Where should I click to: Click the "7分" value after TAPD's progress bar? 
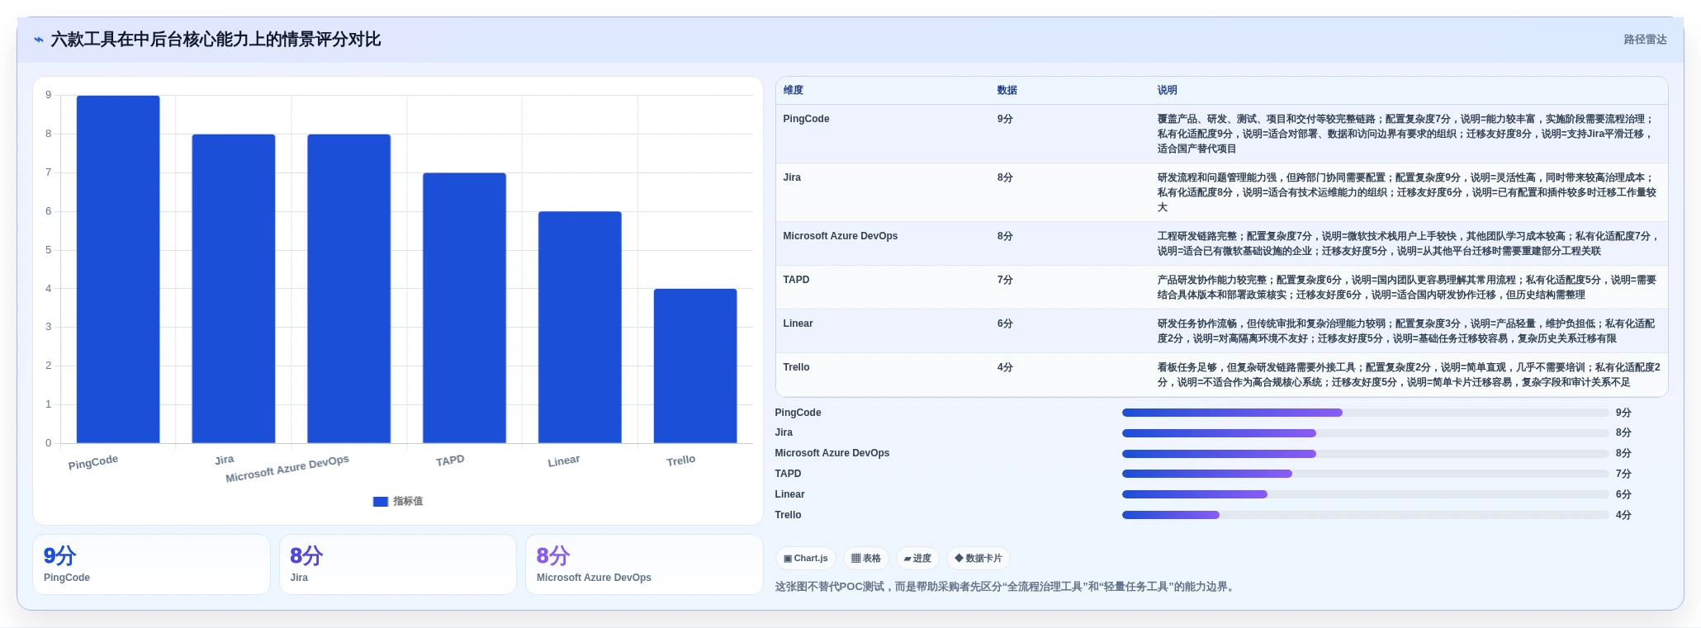(x=1623, y=474)
